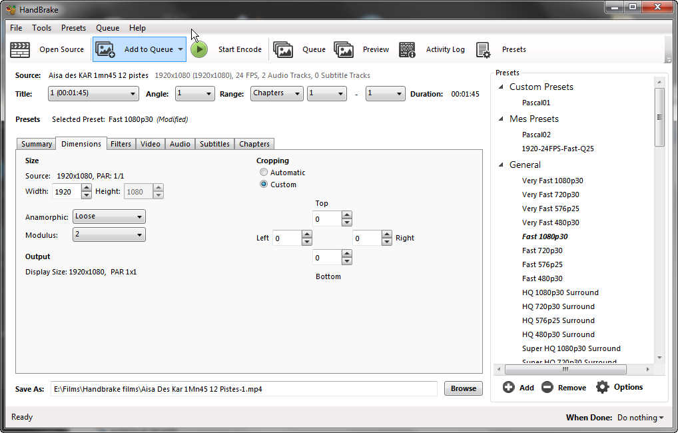Collapse the Mes Presets group

coord(501,119)
